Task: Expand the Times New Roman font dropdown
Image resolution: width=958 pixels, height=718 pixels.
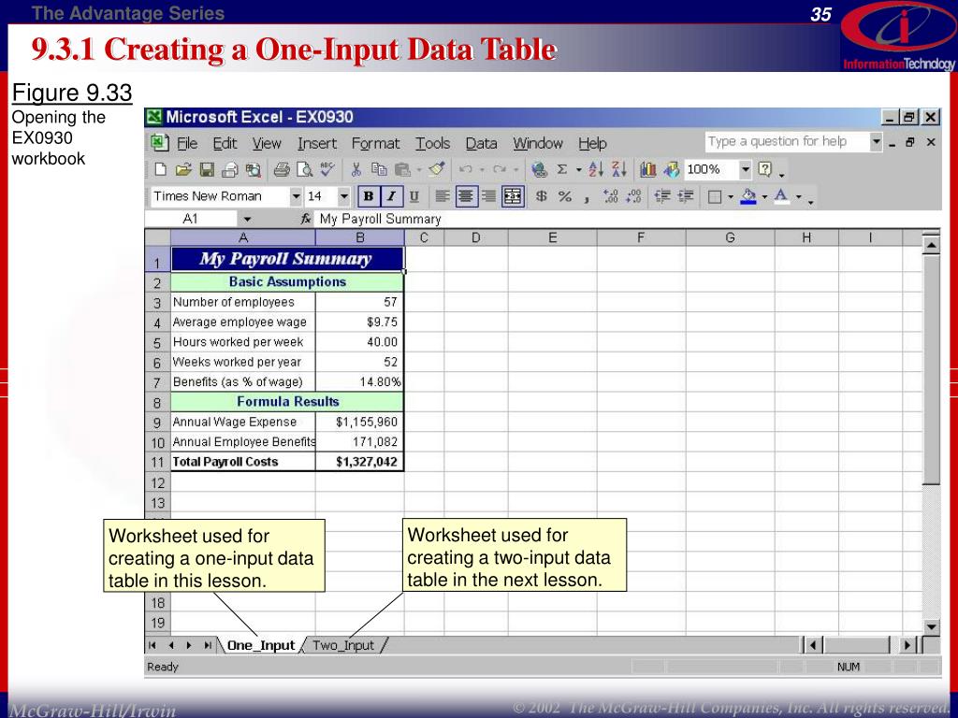Action: tap(297, 196)
